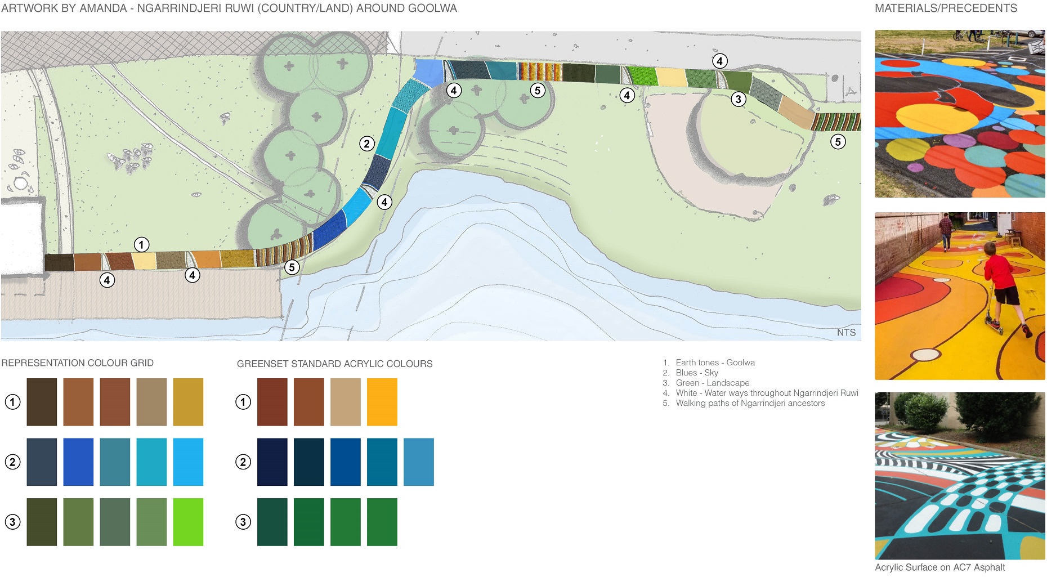Select the tan beige swatch in Greenset row 1
The image size is (1047, 577).
(x=346, y=402)
